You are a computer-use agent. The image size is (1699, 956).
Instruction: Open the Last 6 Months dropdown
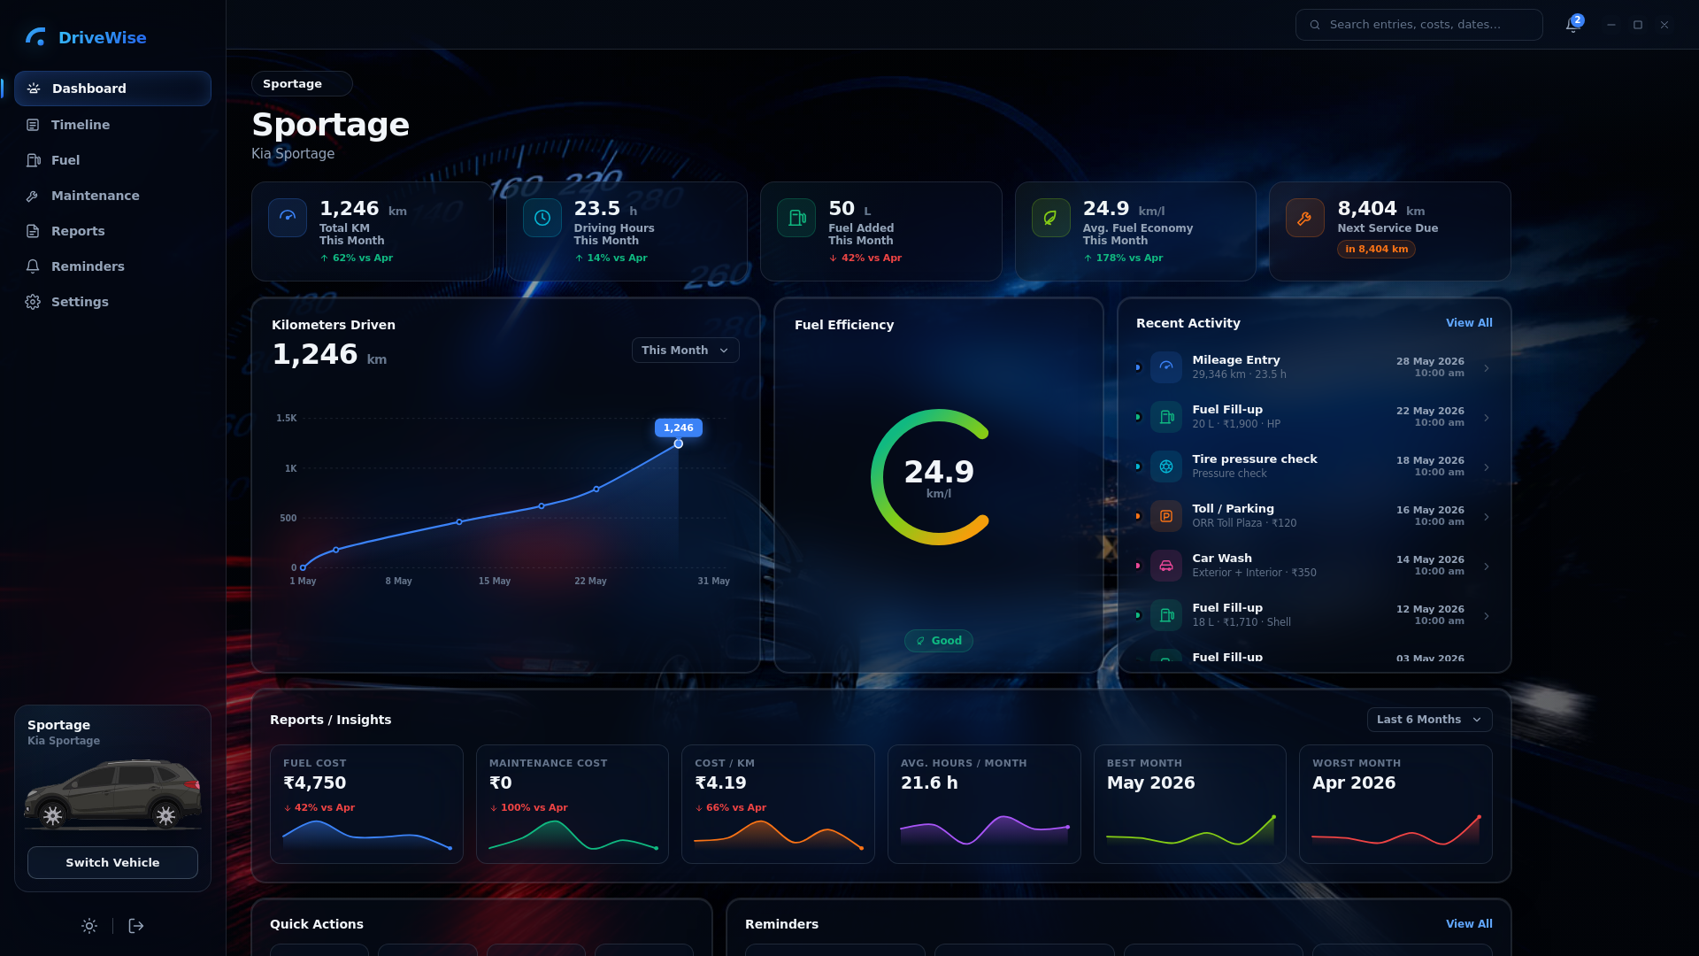[x=1429, y=720]
